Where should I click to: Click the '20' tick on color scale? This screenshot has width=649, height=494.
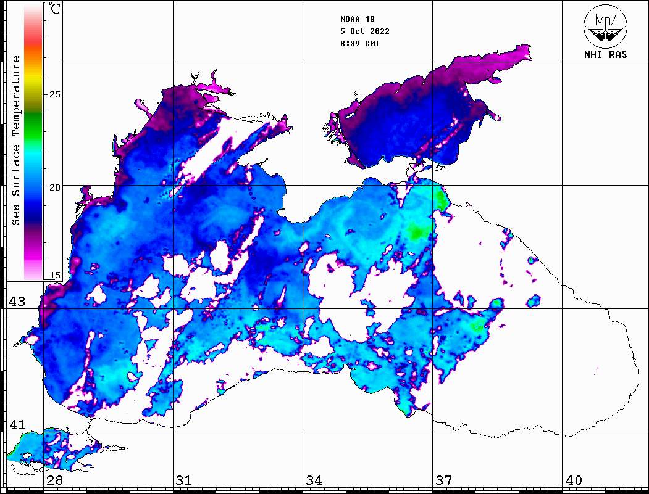(54, 187)
